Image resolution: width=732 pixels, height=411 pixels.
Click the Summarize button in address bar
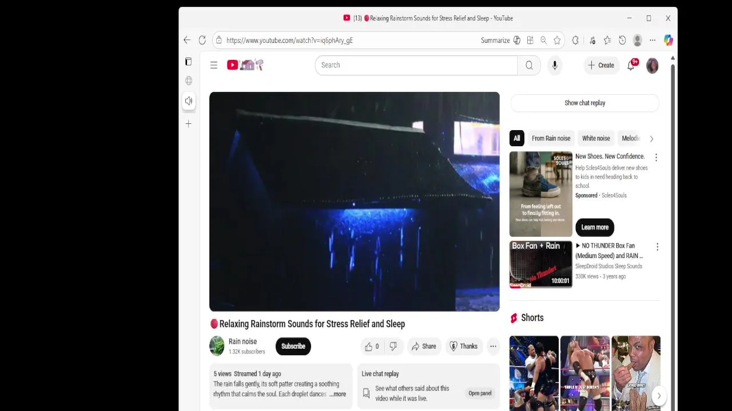point(495,41)
